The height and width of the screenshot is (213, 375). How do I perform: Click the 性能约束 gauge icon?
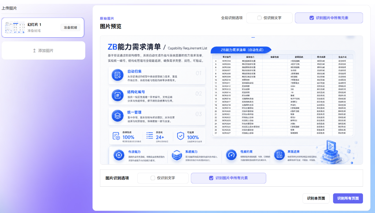(231, 155)
